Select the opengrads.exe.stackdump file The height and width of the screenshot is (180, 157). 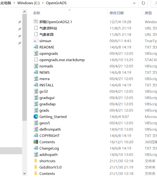62,60
